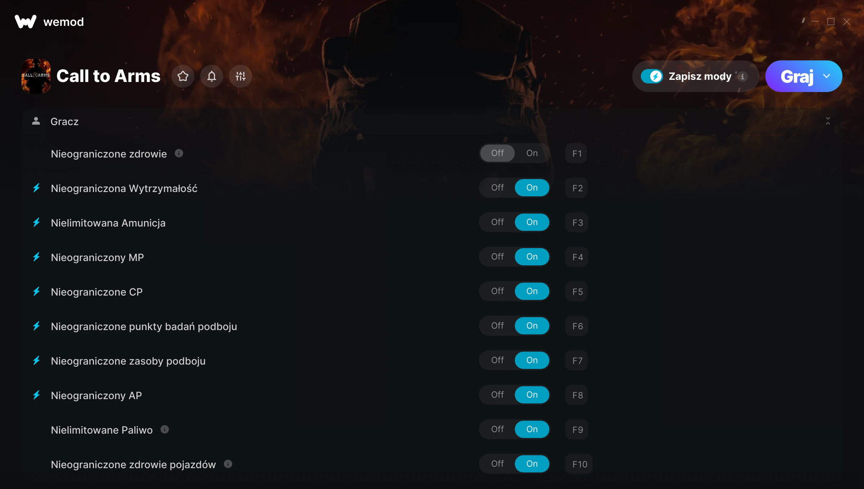864x489 pixels.
Task: Change the F10 hotkey binding
Action: (x=579, y=464)
